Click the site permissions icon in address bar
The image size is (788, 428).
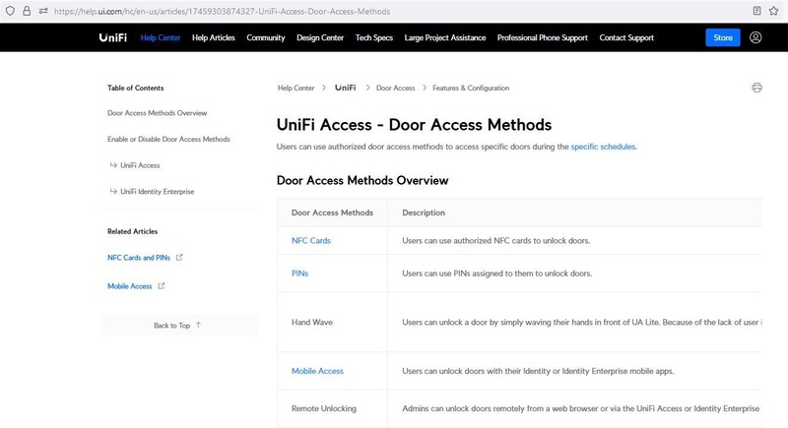point(43,11)
